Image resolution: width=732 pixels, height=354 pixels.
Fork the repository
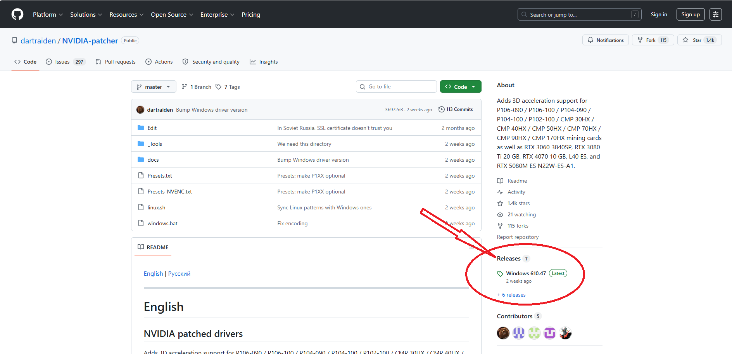(653, 40)
